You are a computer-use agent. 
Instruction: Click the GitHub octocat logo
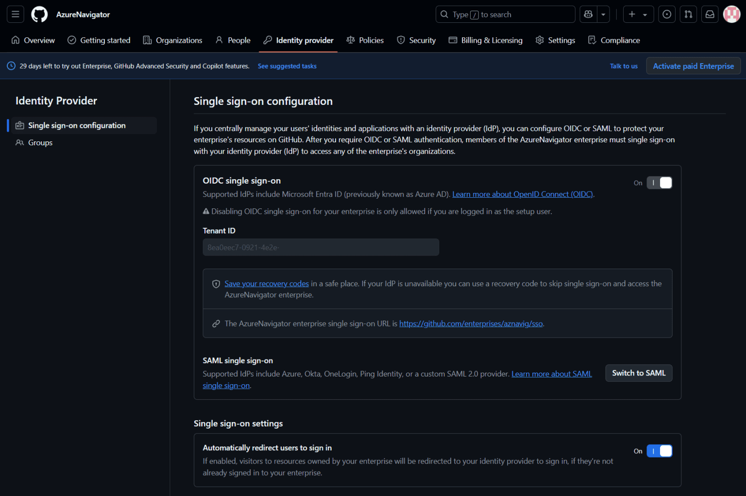39,14
